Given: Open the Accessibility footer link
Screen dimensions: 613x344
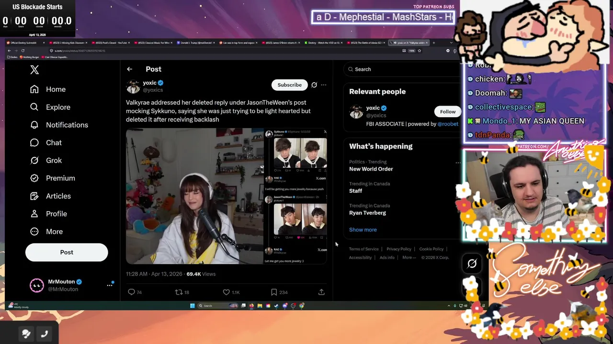Looking at the screenshot, I should click(x=360, y=258).
